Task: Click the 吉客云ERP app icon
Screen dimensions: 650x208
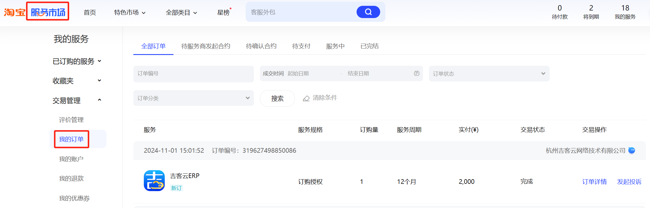Action: [154, 181]
